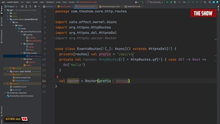The width and height of the screenshot is (220, 124).
Task: Open ServerConfig file in project tree
Action: [34, 41]
